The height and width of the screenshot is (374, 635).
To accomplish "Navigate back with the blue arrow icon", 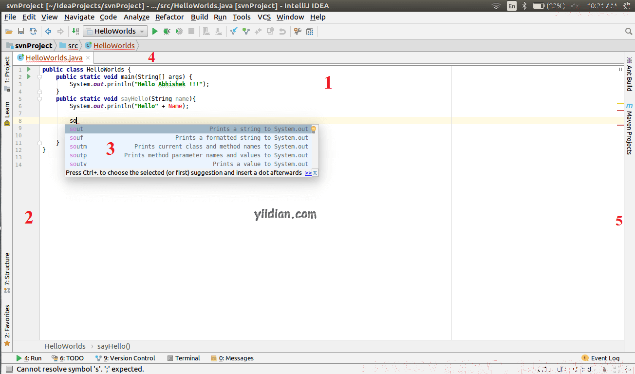I will [x=48, y=31].
